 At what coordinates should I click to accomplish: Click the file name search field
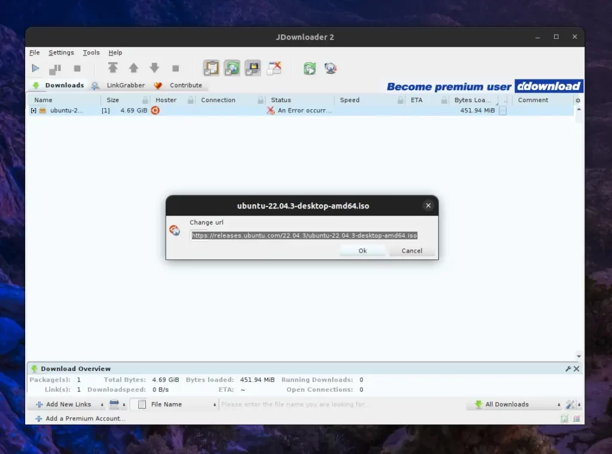(x=341, y=404)
